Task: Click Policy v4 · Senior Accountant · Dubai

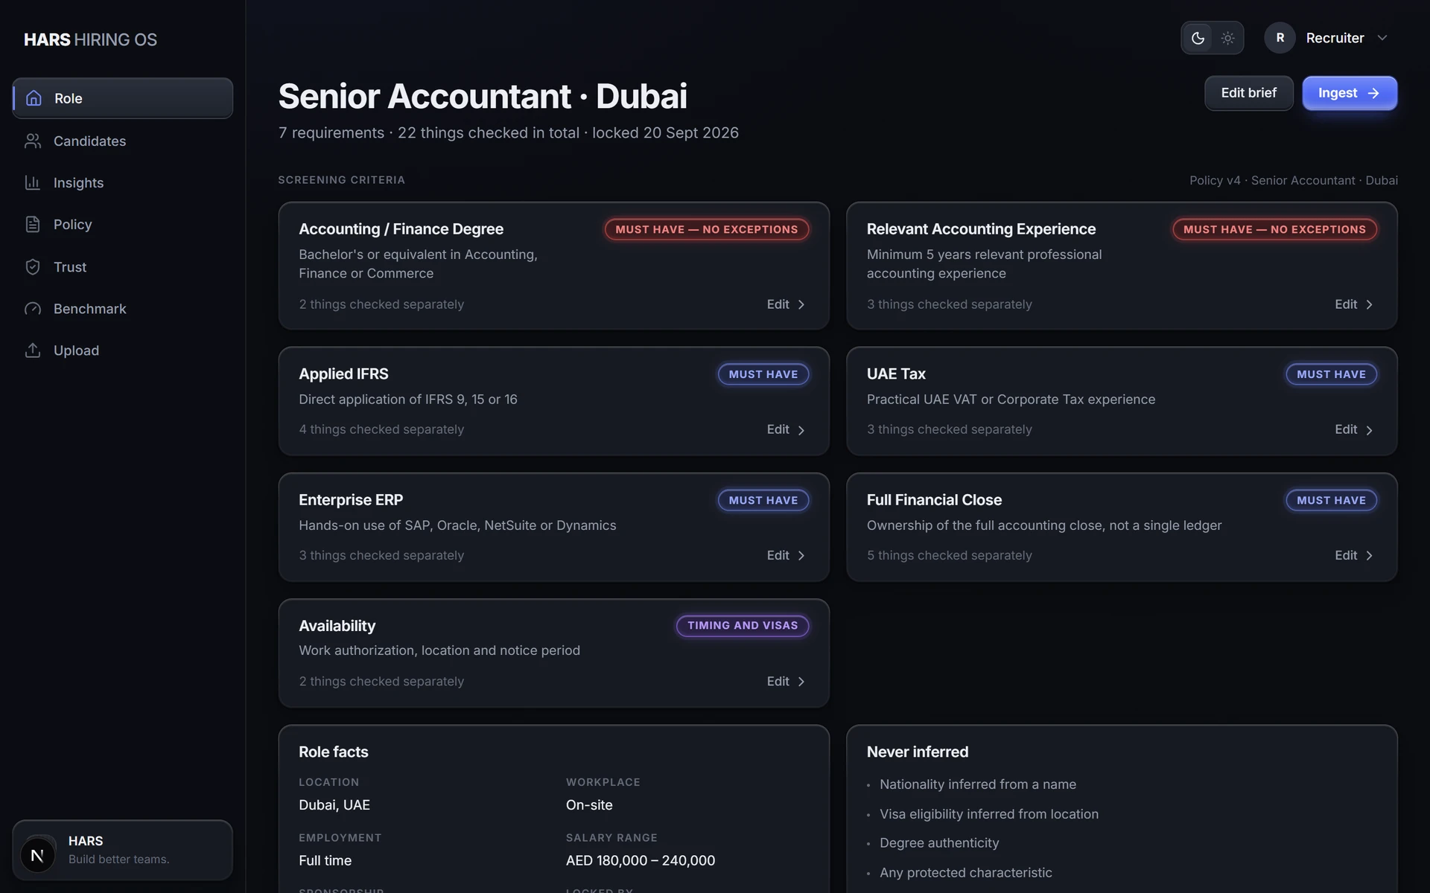Action: [x=1293, y=180]
